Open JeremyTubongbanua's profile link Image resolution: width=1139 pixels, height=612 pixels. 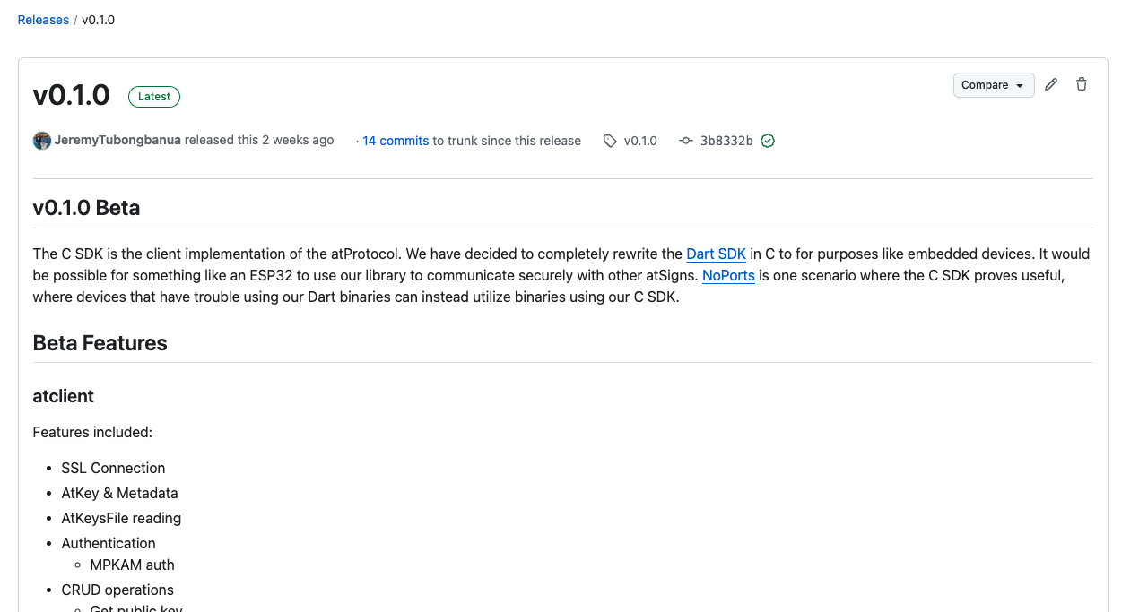pos(117,140)
